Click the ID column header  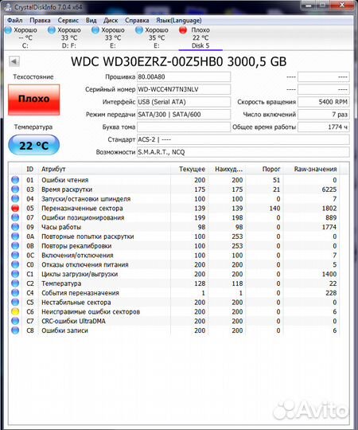pos(30,169)
